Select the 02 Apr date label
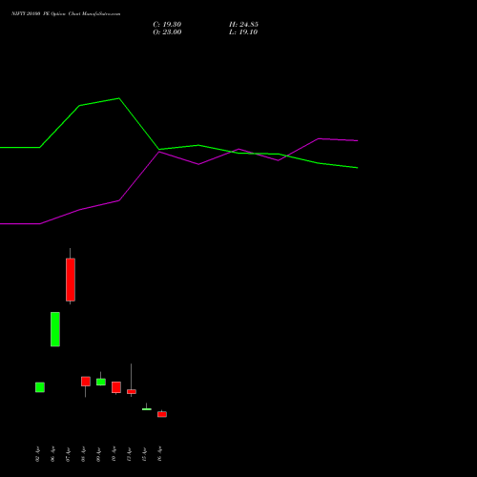The width and height of the screenshot is (477, 477). 37,454
